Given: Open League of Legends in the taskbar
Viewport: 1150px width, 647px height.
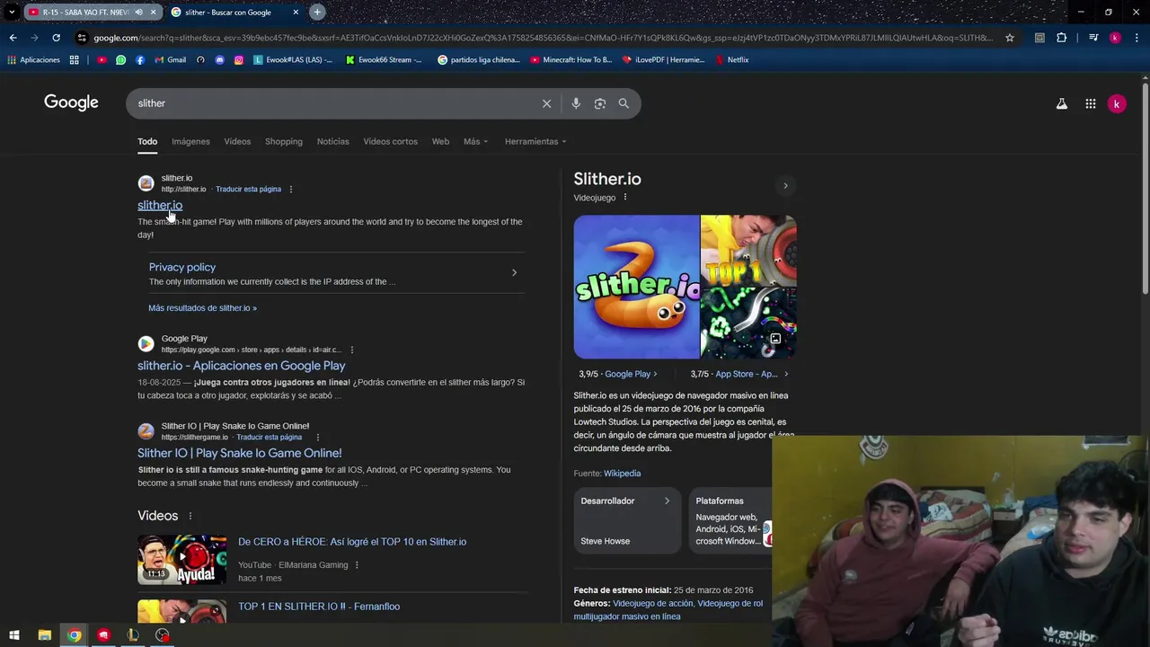Looking at the screenshot, I should pos(133,635).
